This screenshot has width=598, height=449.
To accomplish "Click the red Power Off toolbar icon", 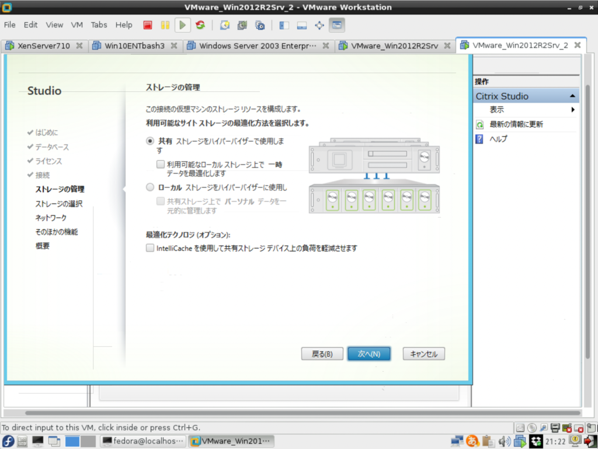I will [x=148, y=25].
